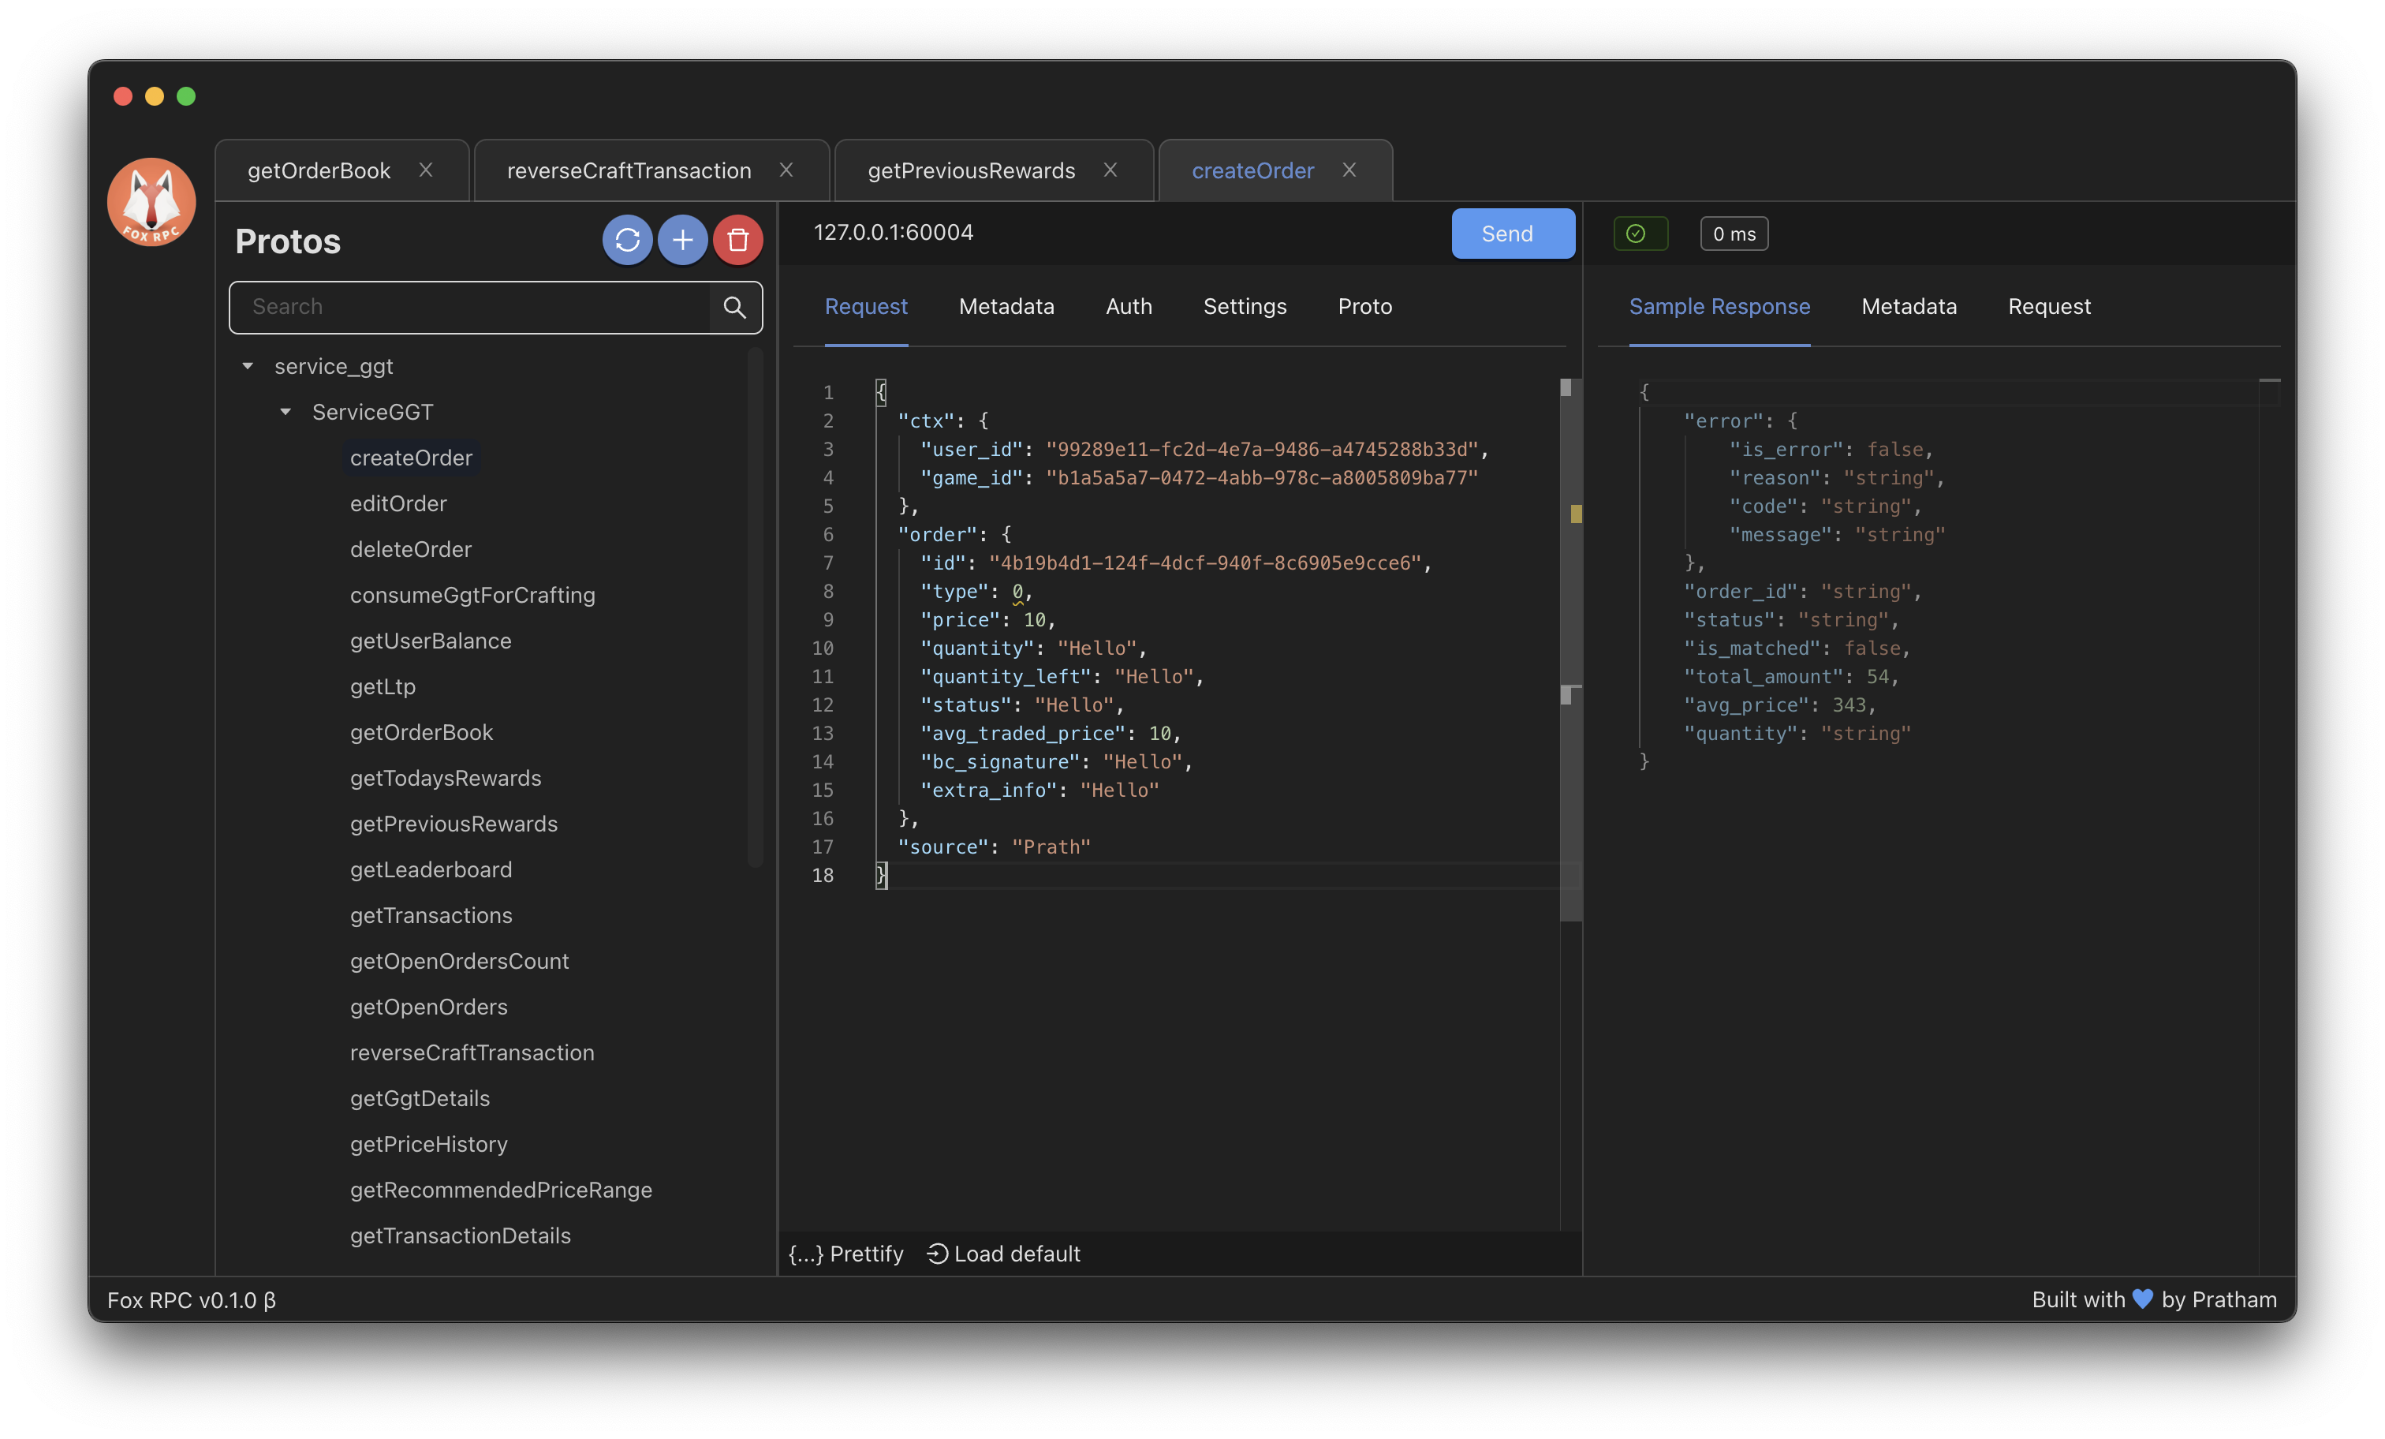Close the getOrderBook tab
Viewport: 2385px width, 1439px height.
point(426,170)
